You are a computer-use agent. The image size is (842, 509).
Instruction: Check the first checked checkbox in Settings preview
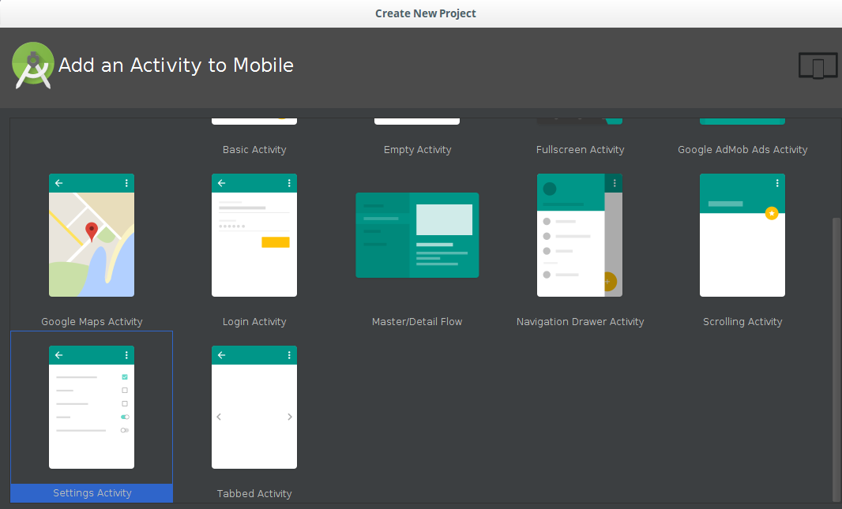(x=125, y=376)
